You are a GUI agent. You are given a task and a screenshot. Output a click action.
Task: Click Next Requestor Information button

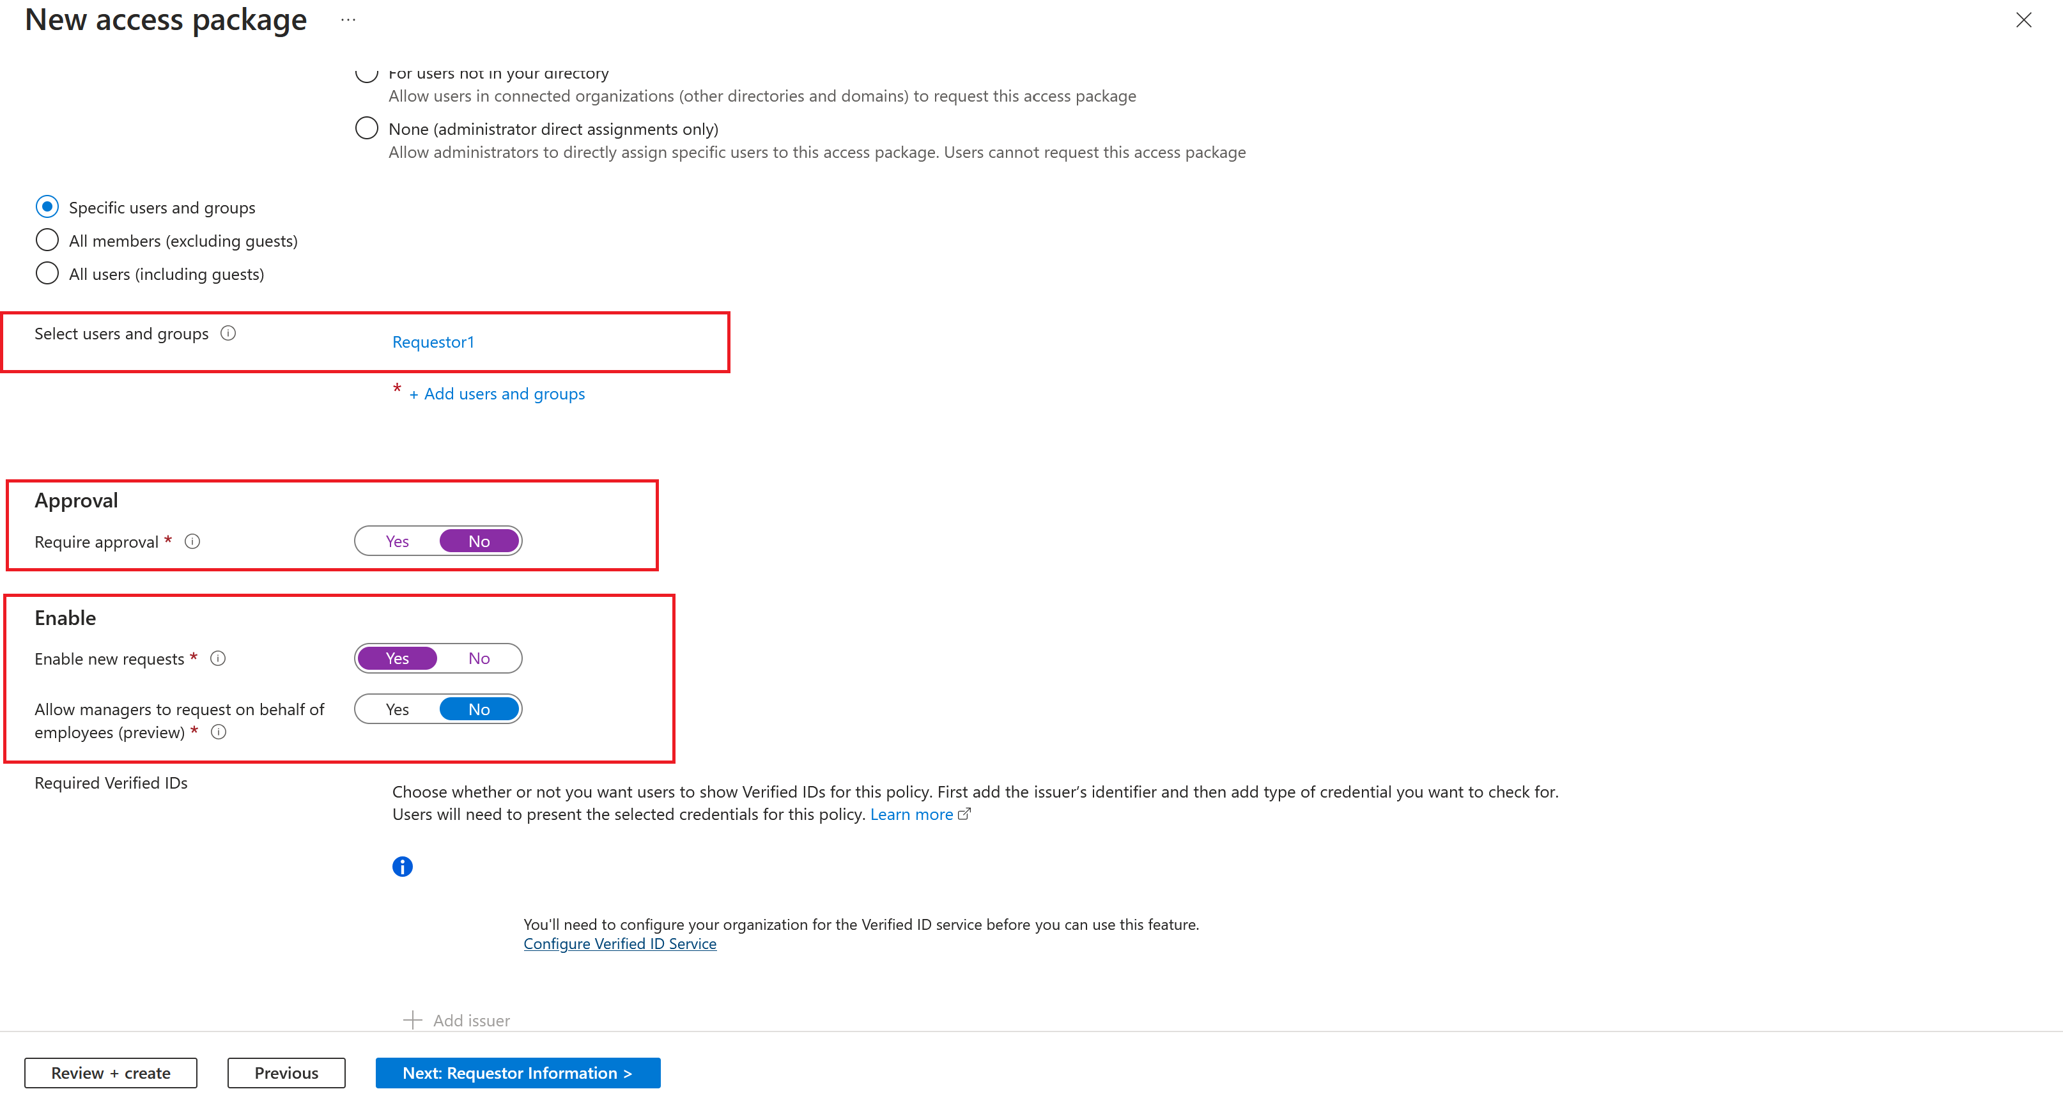518,1071
